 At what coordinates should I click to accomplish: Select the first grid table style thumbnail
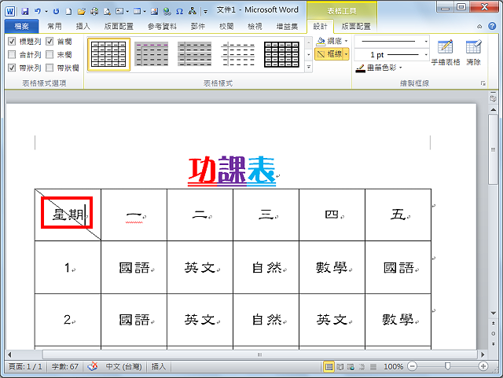point(108,54)
